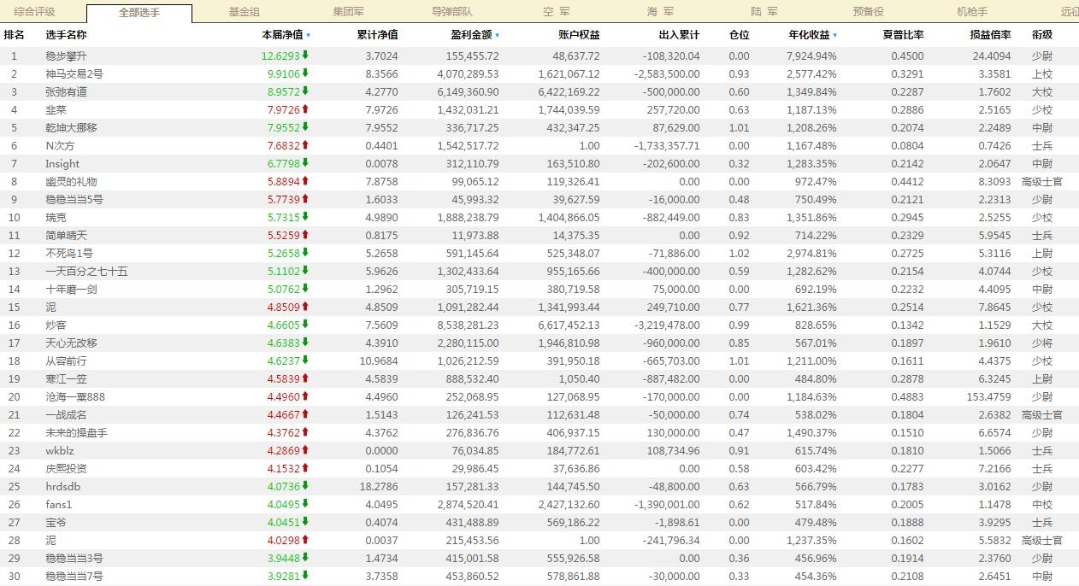Click the 仓位 column header
This screenshot has width=1079, height=586.
click(739, 35)
